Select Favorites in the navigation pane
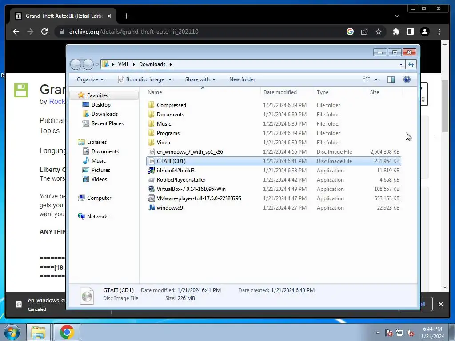 [x=97, y=95]
